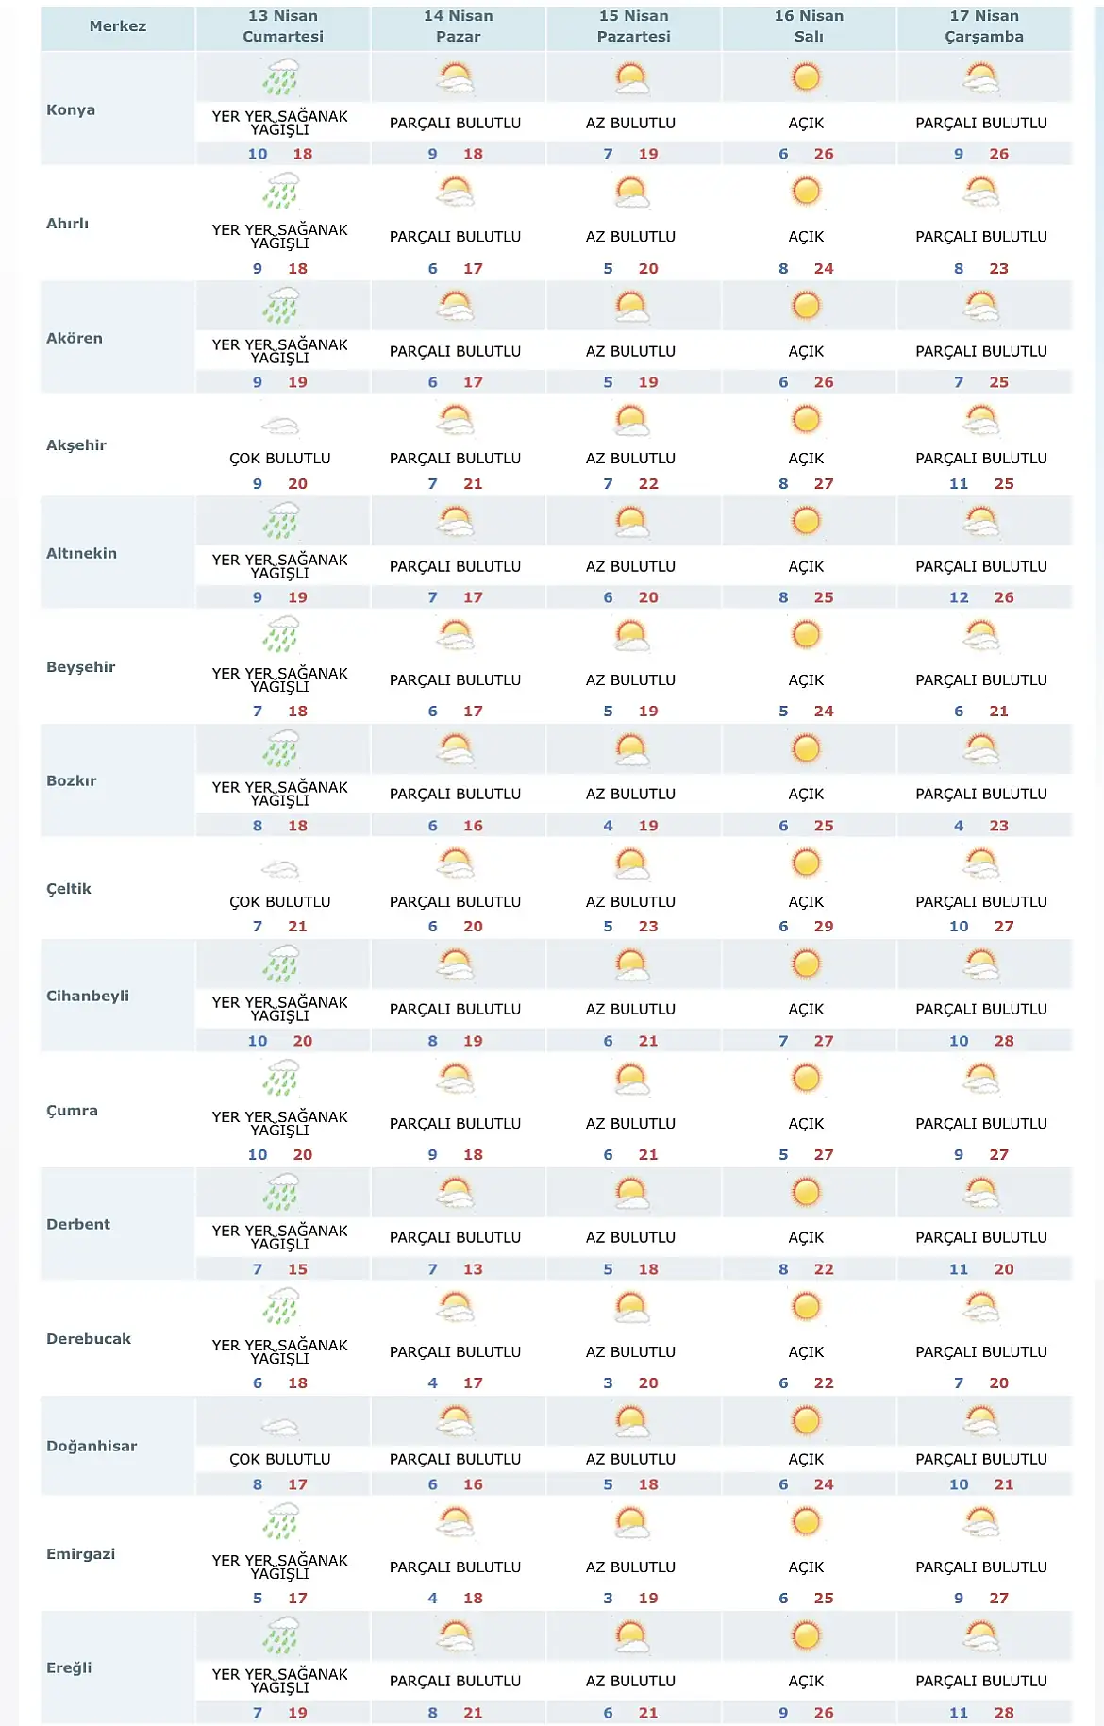Open the Konya district row label
This screenshot has height=1726, width=1104.
point(71,109)
